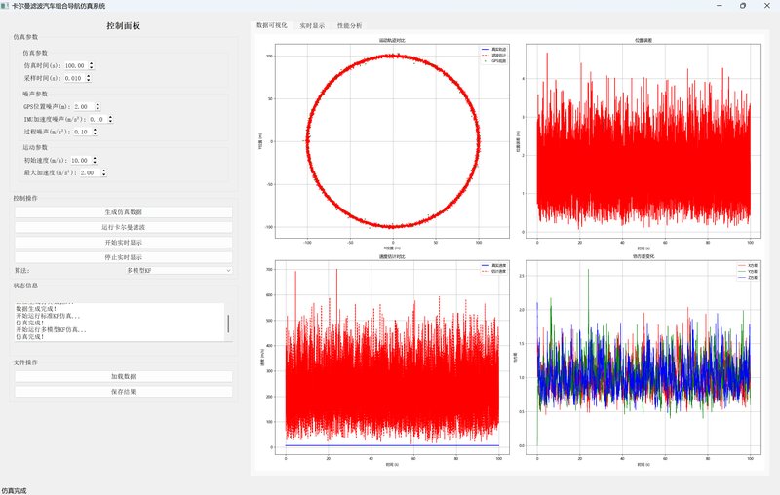Open the 性能分析 tab

coord(348,25)
